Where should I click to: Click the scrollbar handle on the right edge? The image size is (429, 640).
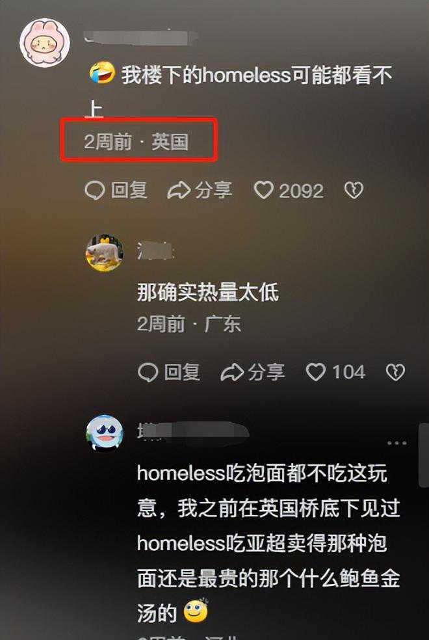pos(424,455)
